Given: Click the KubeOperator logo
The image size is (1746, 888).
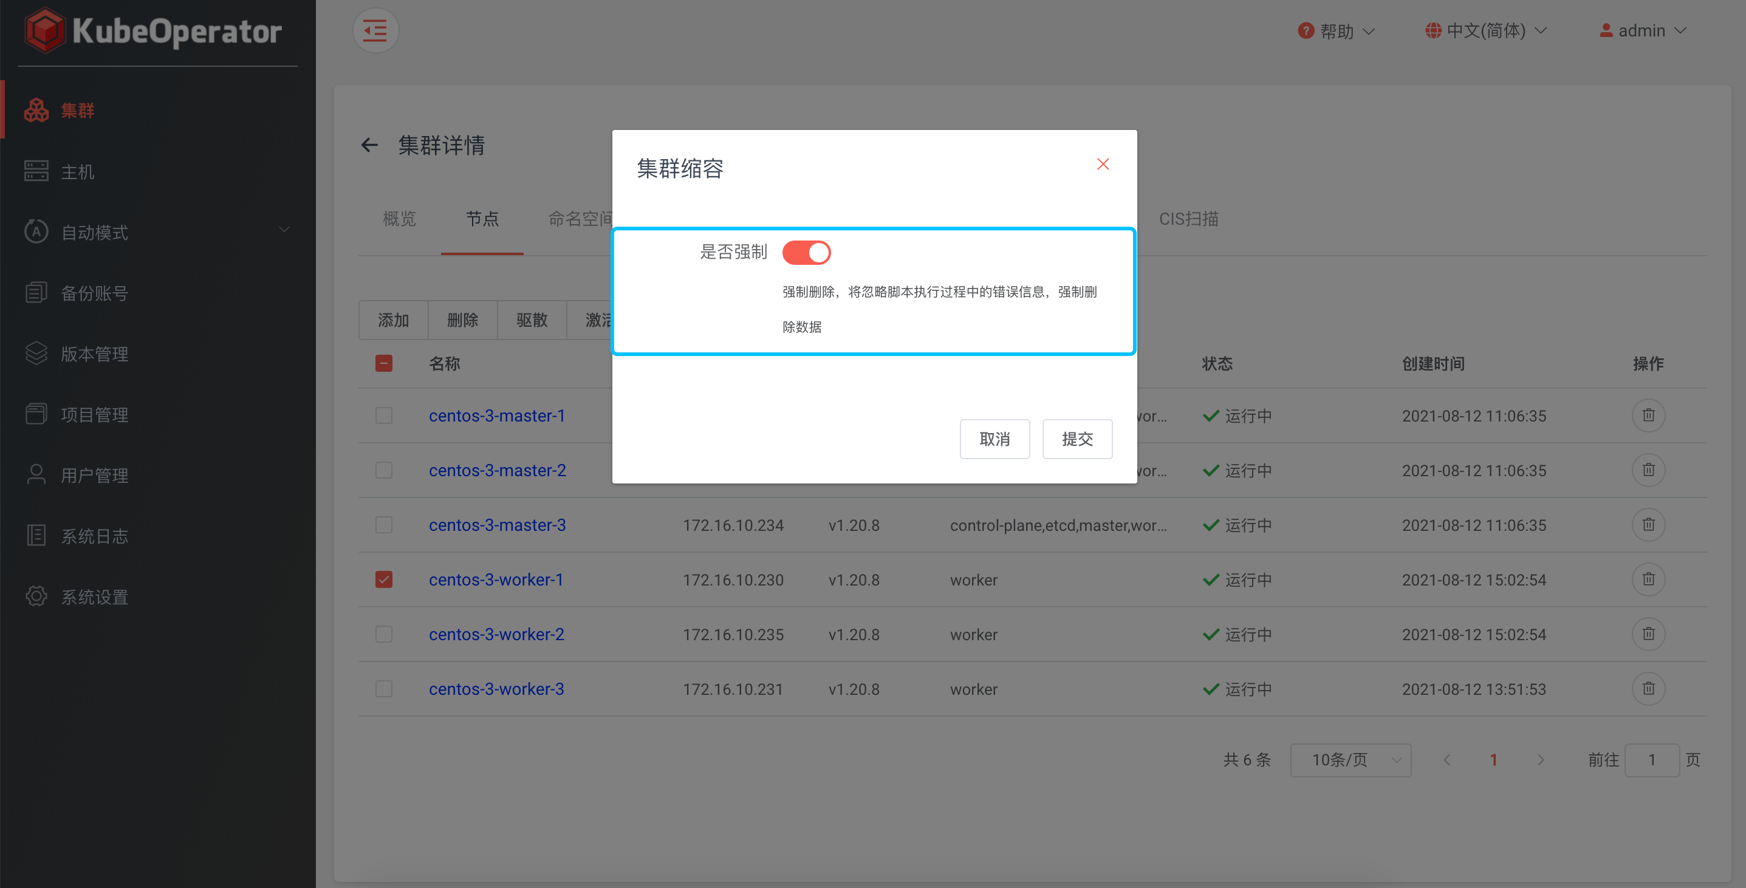Looking at the screenshot, I should pyautogui.click(x=153, y=30).
